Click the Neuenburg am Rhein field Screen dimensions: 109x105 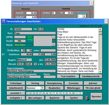pos(24,77)
